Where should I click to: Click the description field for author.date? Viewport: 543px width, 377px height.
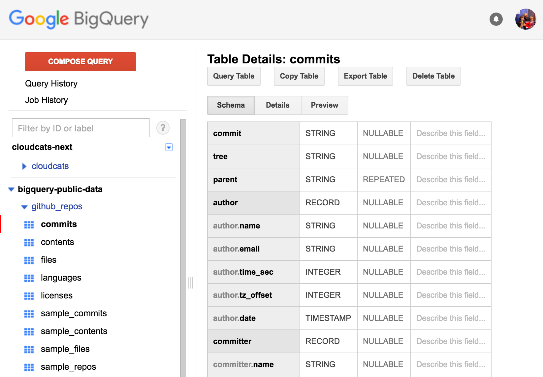tap(451, 318)
